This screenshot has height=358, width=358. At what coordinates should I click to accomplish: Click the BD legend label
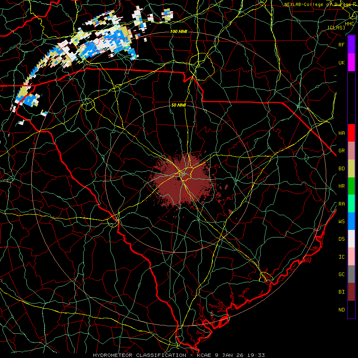(341, 169)
